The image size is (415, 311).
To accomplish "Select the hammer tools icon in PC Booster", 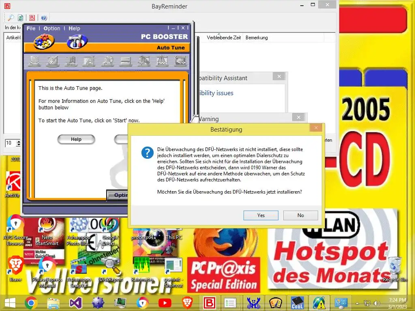I will 77,42.
